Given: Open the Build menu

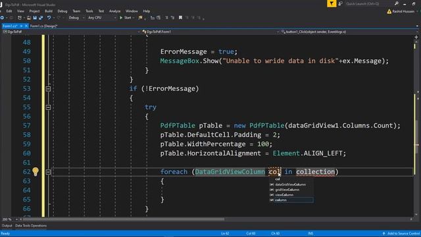Looking at the screenshot, I should tap(49, 11).
